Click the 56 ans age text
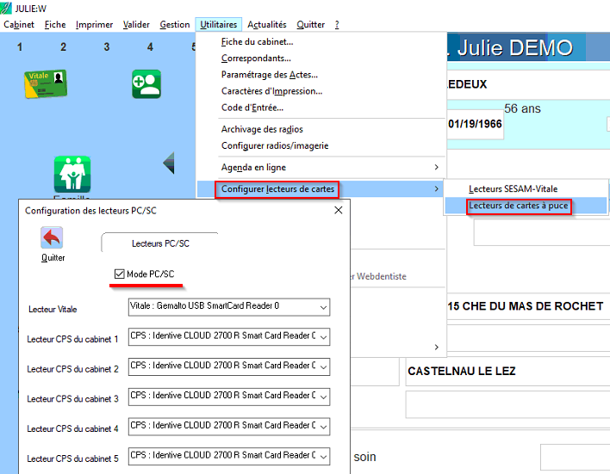The height and width of the screenshot is (474, 610). click(522, 108)
